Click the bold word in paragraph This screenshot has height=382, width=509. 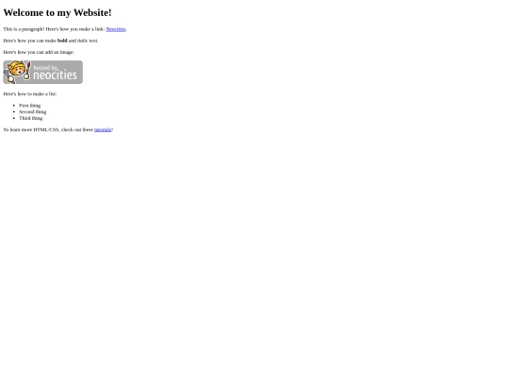point(62,41)
